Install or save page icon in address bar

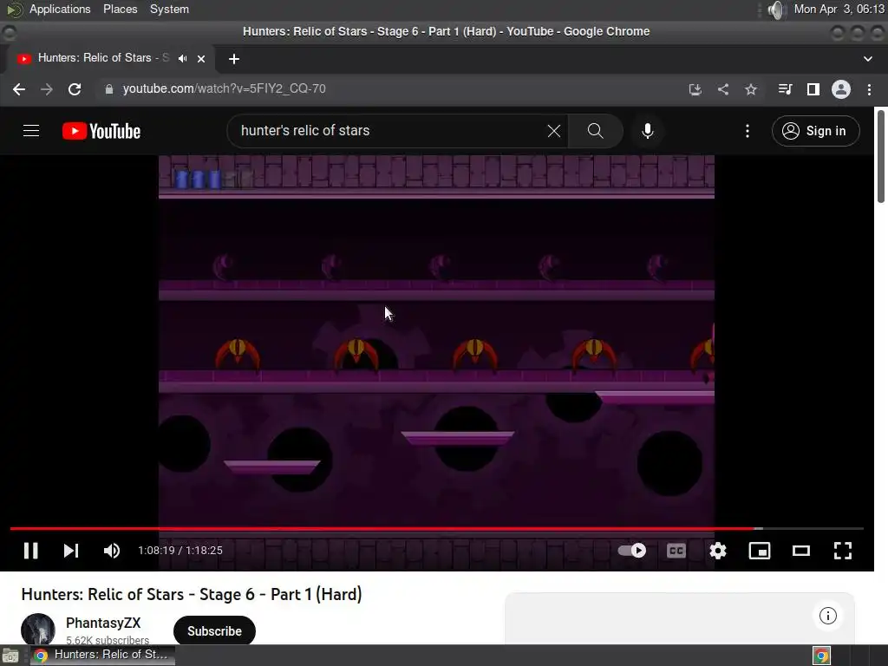695,89
